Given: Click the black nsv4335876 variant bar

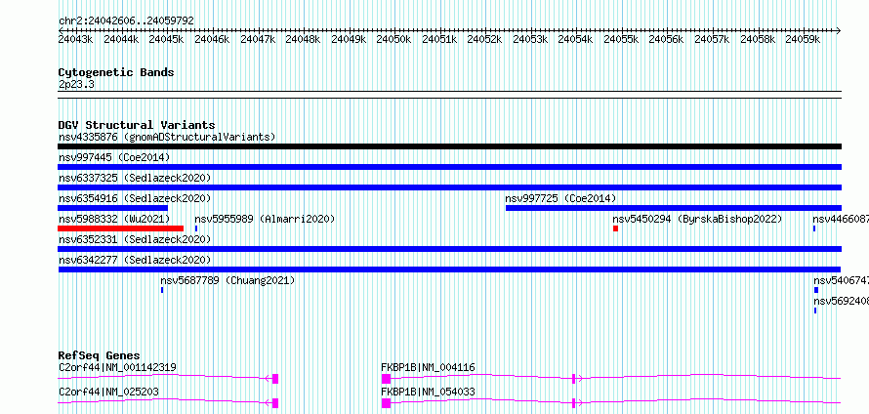Looking at the screenshot, I should (449, 146).
